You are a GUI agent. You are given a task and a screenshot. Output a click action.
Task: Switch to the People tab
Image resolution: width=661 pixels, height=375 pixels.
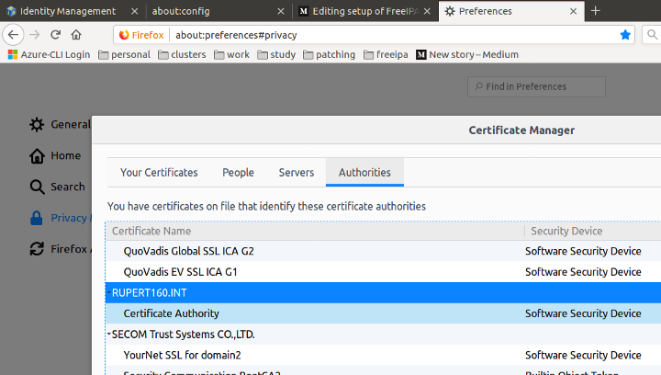238,173
